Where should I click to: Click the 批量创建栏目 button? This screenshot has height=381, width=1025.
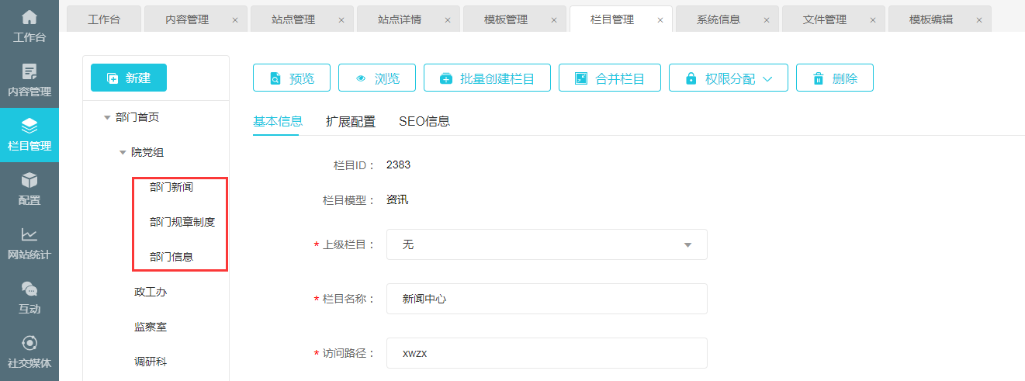487,78
